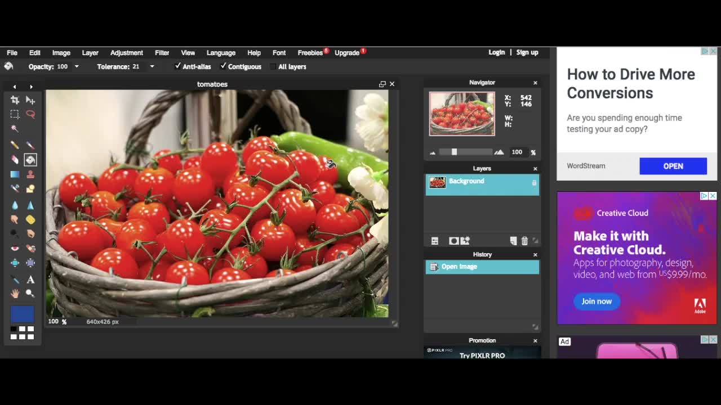
Task: Toggle the Anti-alias checkbox
Action: pyautogui.click(x=179, y=66)
